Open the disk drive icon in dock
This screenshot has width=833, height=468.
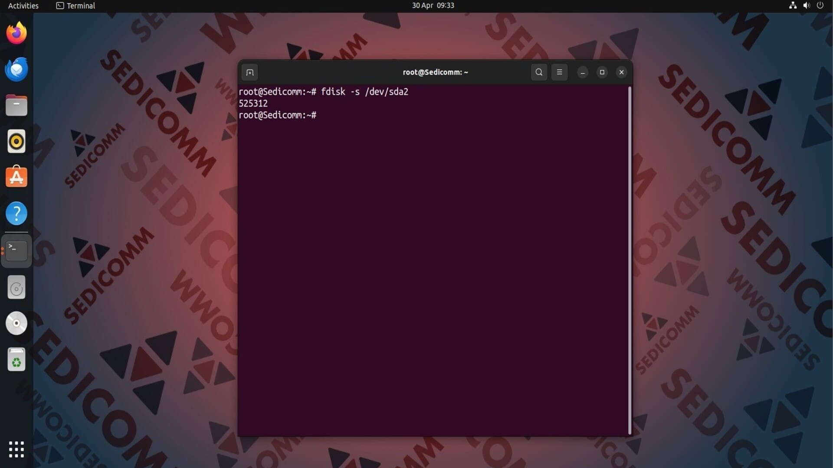(16, 288)
